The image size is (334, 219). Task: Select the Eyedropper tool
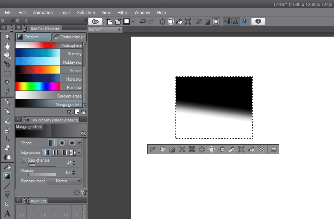pos(7,92)
